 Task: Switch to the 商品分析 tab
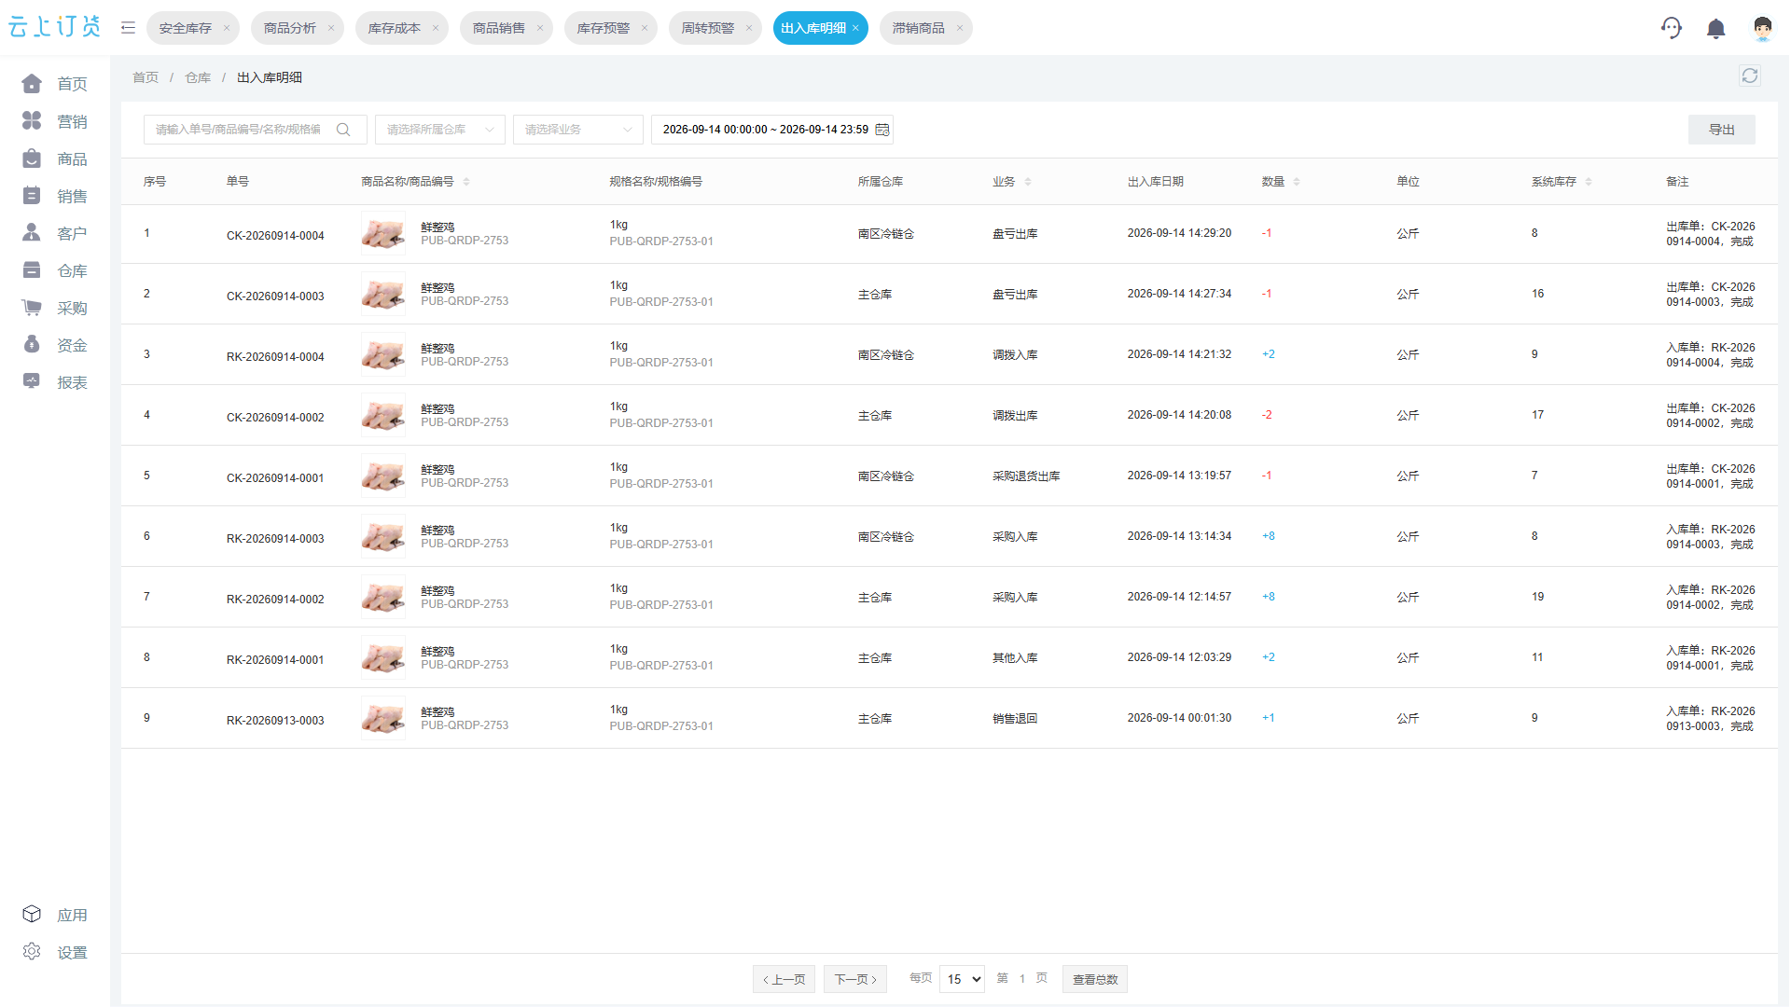(x=290, y=28)
